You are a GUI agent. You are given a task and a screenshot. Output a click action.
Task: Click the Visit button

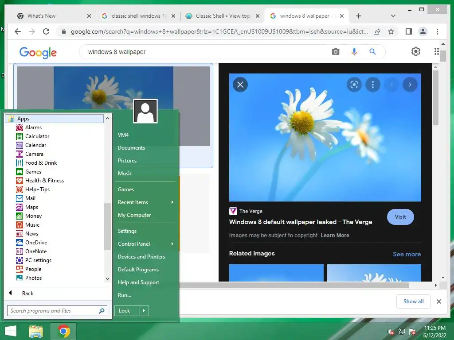(x=400, y=217)
